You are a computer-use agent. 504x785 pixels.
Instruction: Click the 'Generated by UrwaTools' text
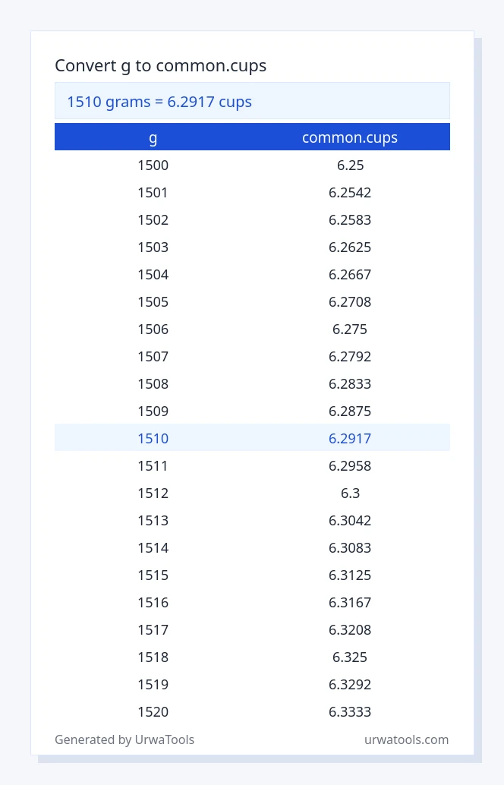(x=124, y=740)
